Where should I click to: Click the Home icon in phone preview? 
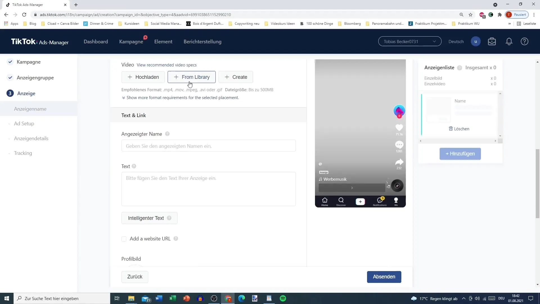point(325,202)
